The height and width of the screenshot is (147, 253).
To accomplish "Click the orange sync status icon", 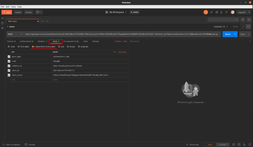I will point(206,12).
